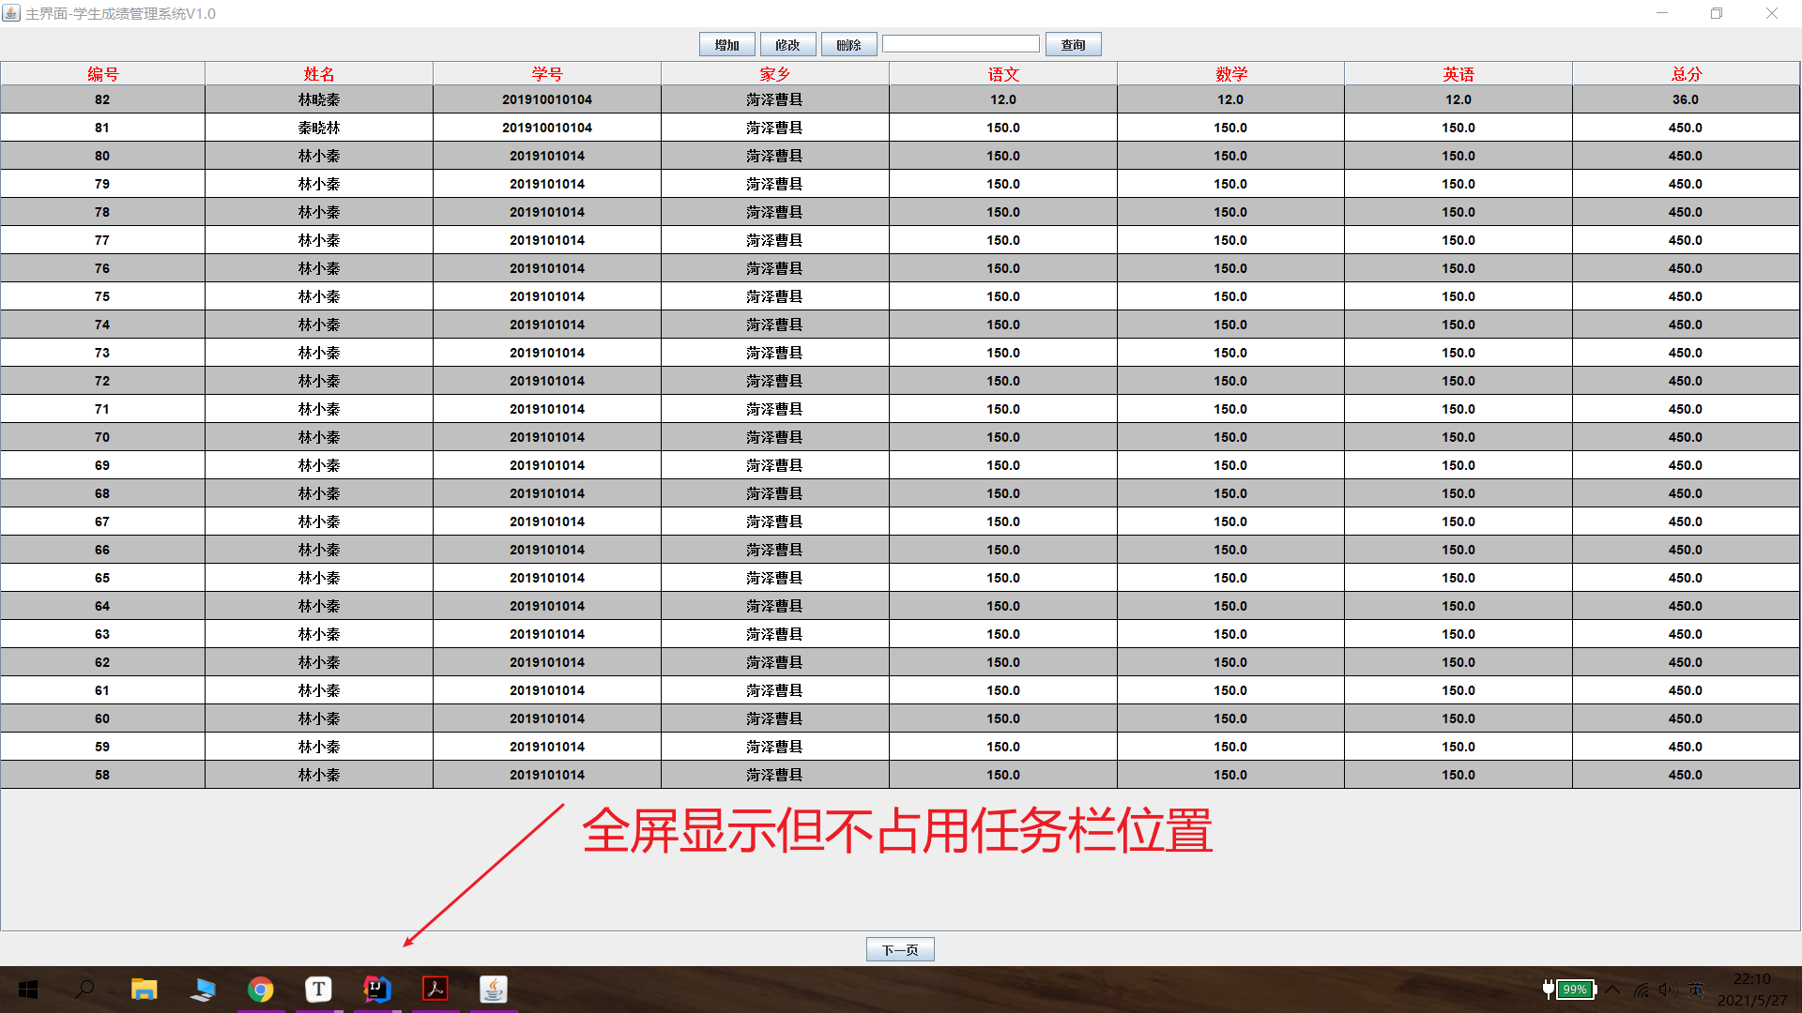This screenshot has width=1802, height=1013.
Task: Switch to the Java app on taskbar
Action: (493, 990)
